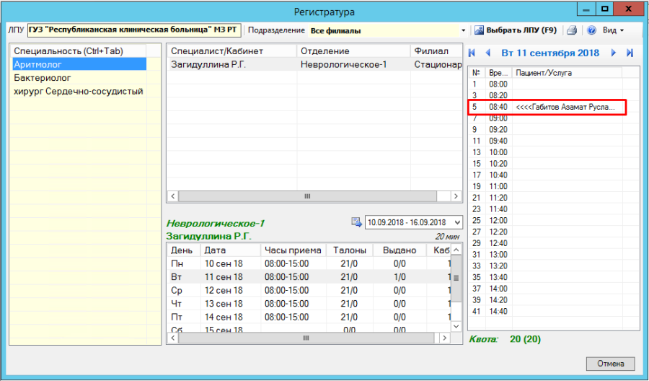Select the 14:40 time slot
649x381 pixels.
(x=554, y=311)
